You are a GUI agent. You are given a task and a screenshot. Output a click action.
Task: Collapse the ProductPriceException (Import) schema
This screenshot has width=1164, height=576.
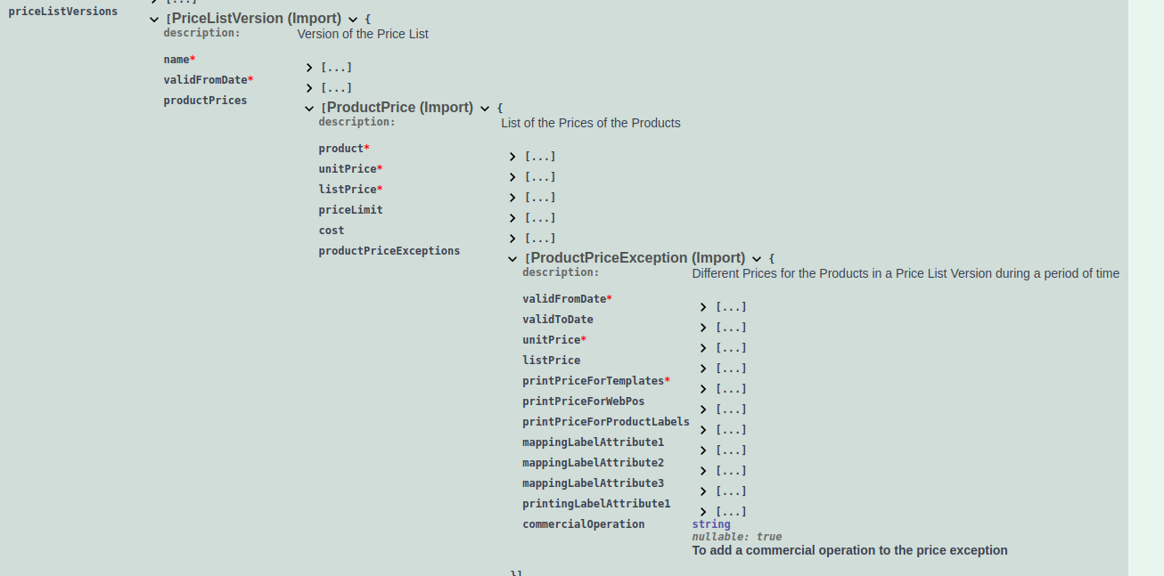click(757, 259)
